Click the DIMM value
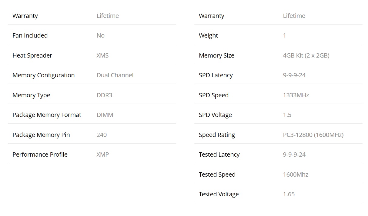The image size is (368, 216). tap(105, 115)
